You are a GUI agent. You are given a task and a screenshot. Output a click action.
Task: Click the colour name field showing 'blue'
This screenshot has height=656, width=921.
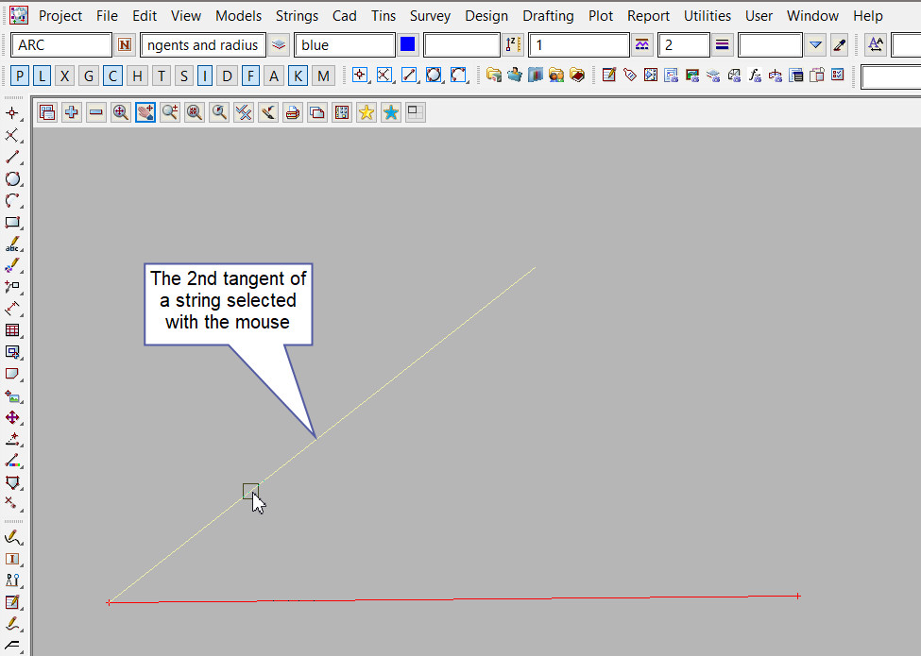coord(344,45)
